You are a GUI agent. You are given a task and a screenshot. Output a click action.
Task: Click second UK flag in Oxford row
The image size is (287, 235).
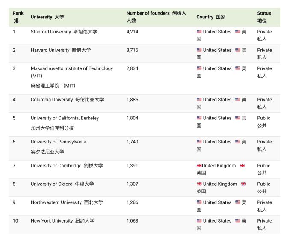pyautogui.click(x=243, y=184)
